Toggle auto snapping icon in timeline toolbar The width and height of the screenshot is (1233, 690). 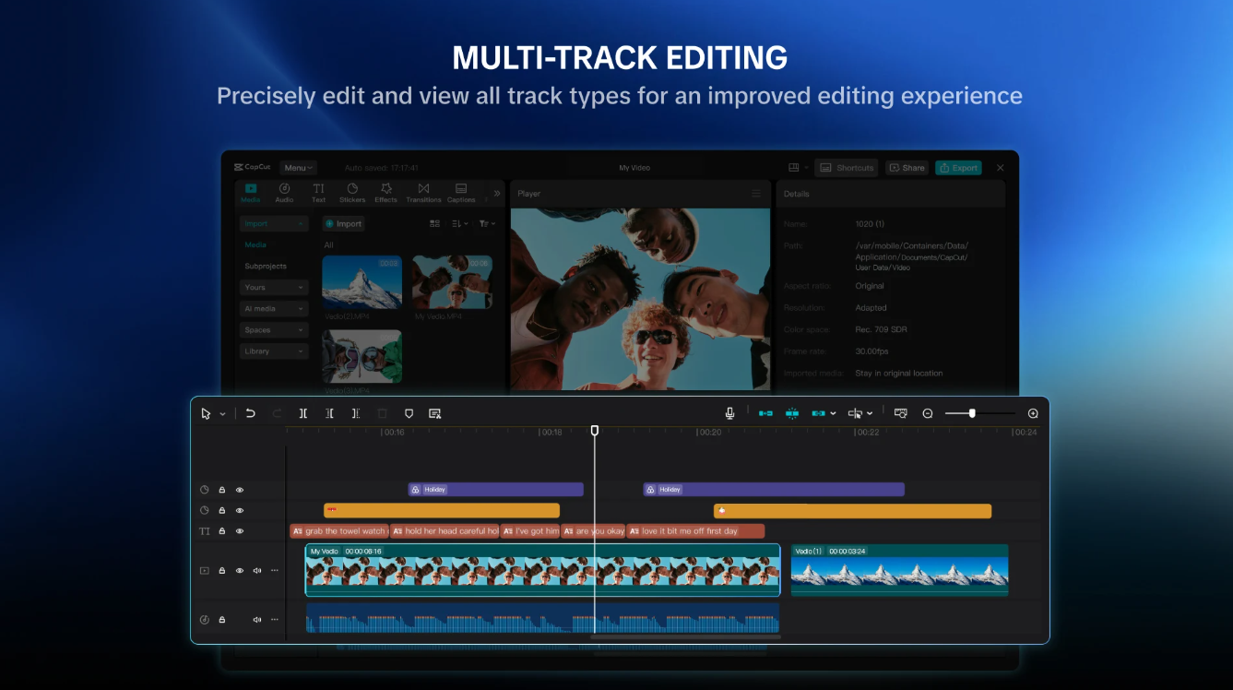(x=792, y=413)
